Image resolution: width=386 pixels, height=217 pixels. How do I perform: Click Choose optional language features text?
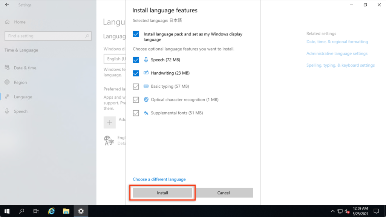[x=184, y=49]
